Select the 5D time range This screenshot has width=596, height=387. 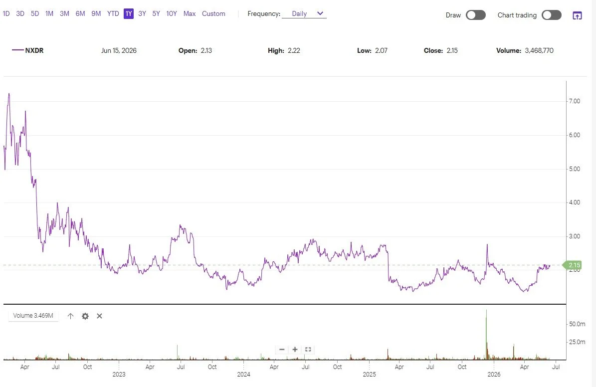[35, 13]
